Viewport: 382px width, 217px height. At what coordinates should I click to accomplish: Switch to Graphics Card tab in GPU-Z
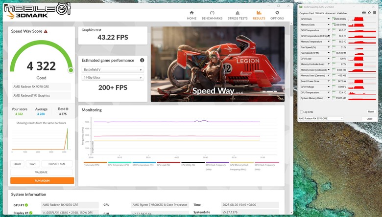point(307,13)
